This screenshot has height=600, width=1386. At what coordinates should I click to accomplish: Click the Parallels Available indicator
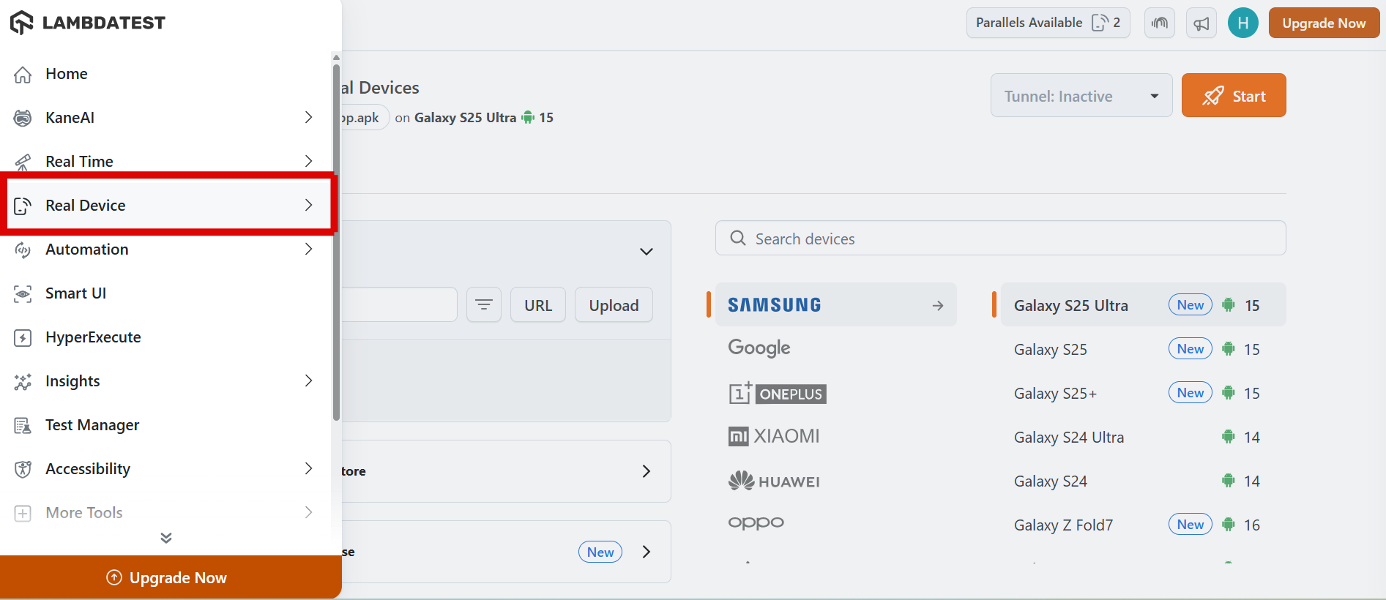[1048, 23]
